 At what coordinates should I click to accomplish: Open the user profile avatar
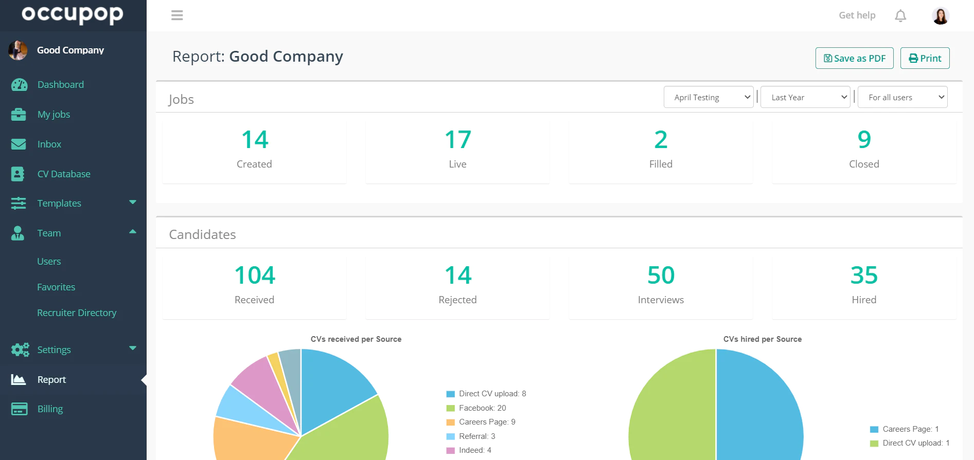pos(941,16)
